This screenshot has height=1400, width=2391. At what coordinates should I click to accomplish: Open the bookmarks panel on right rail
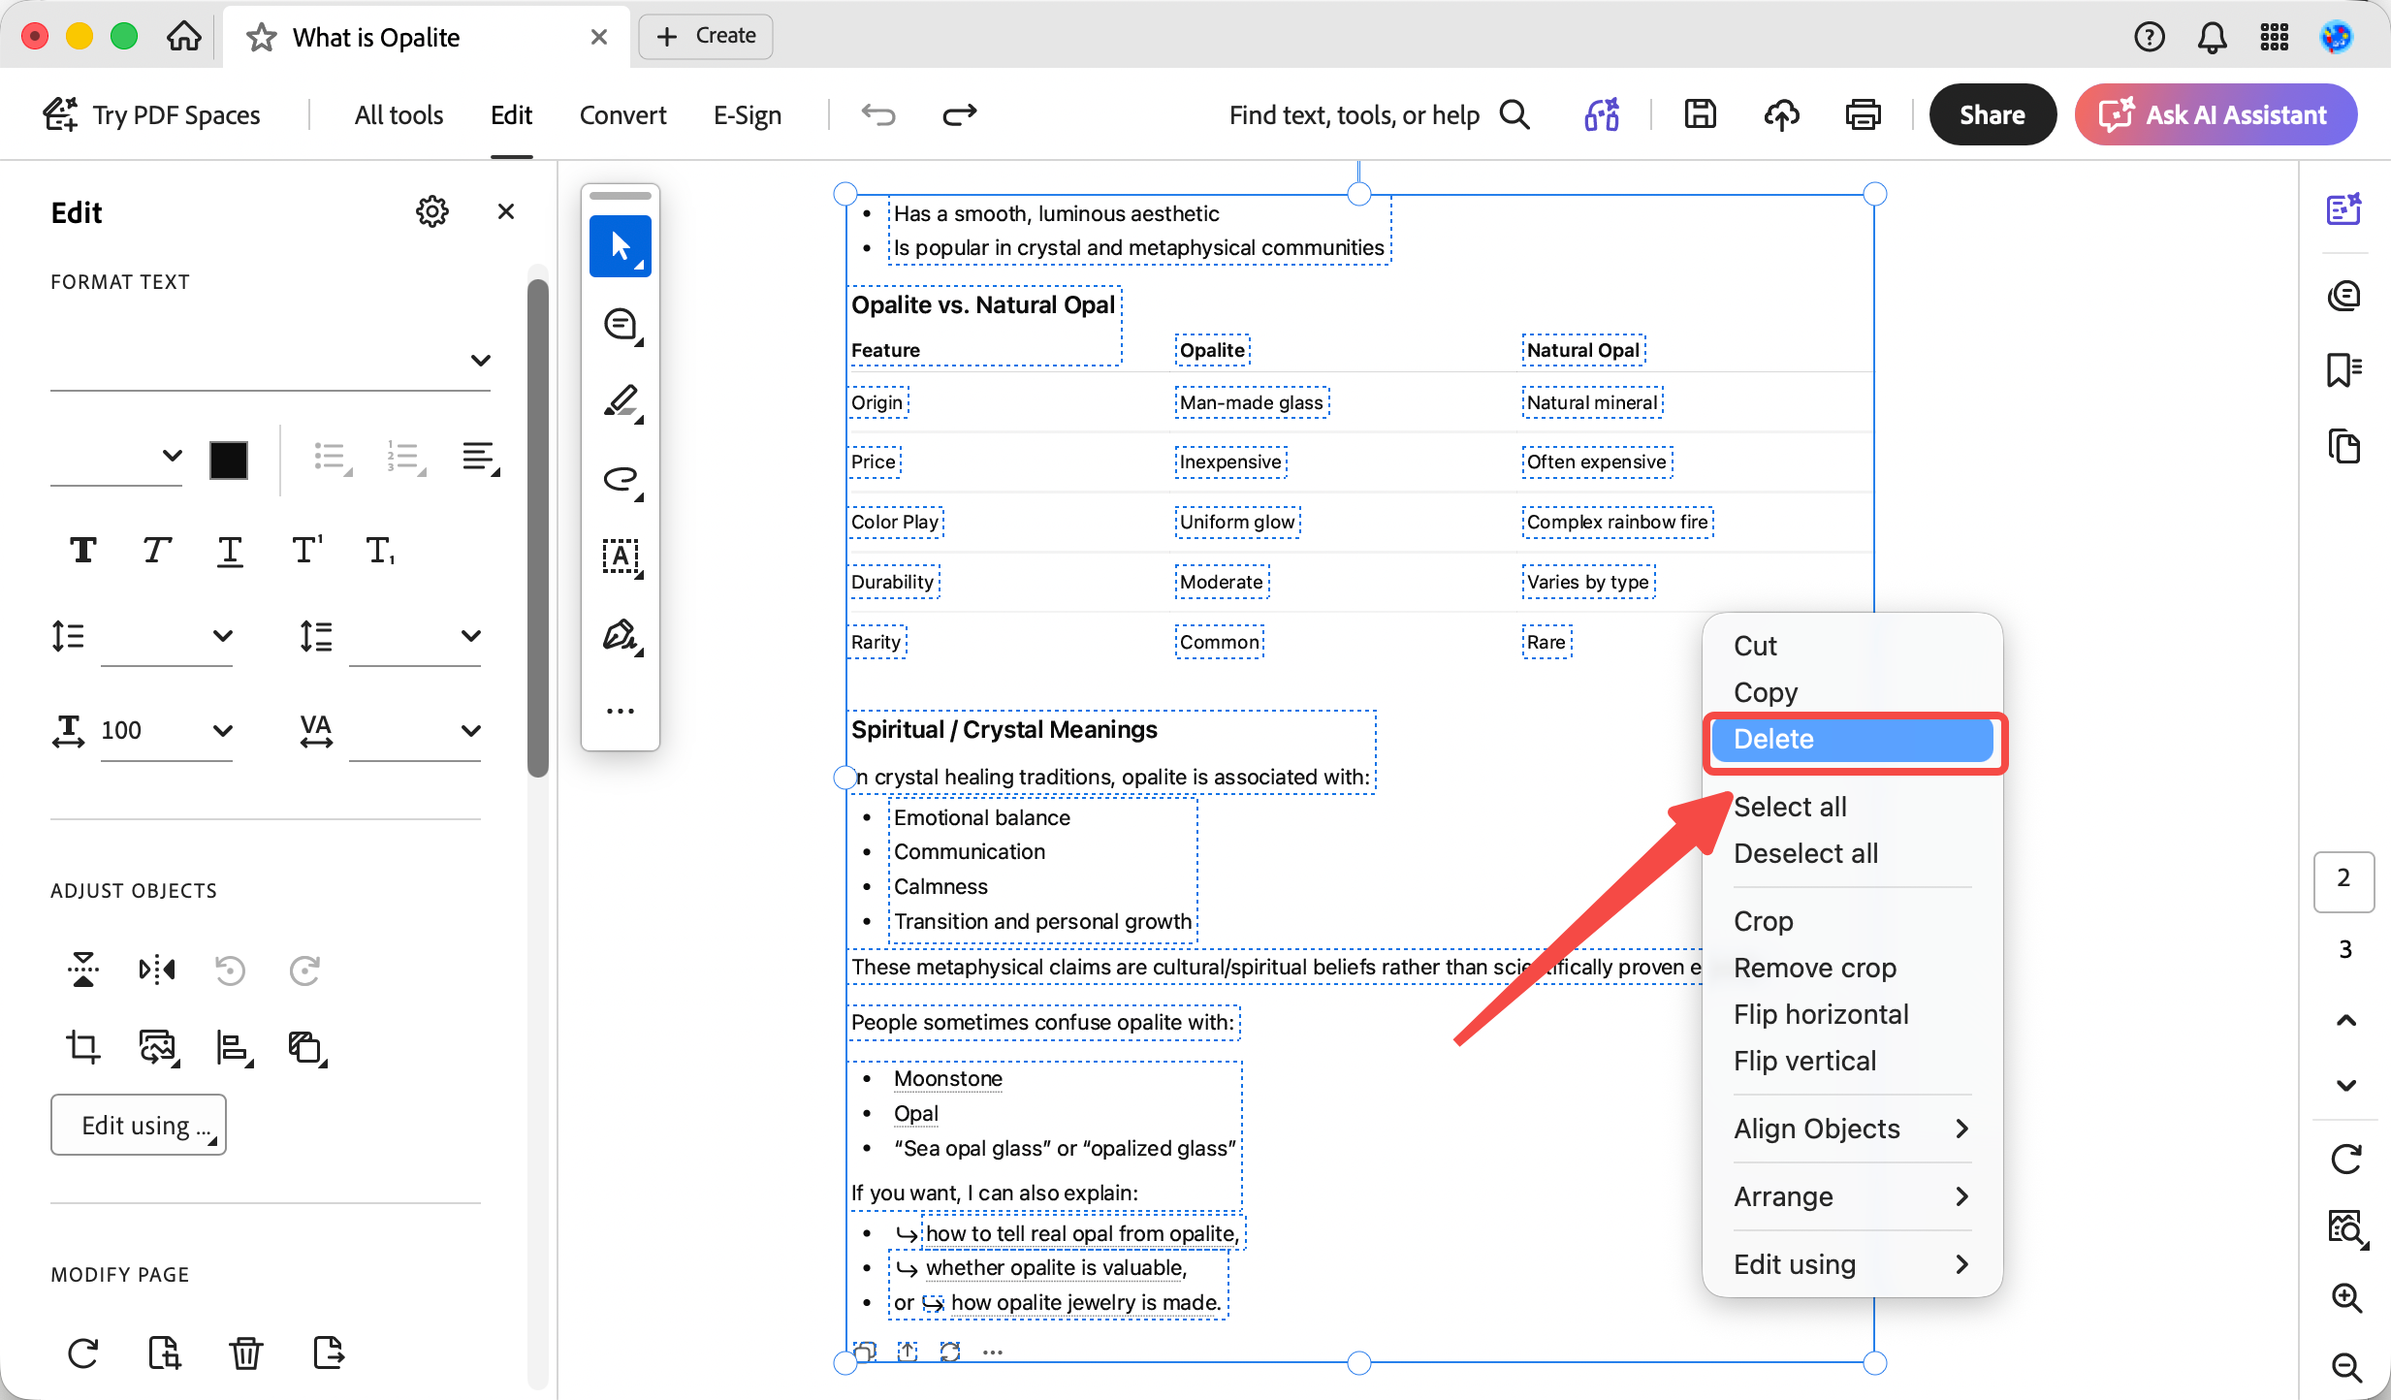click(2343, 369)
